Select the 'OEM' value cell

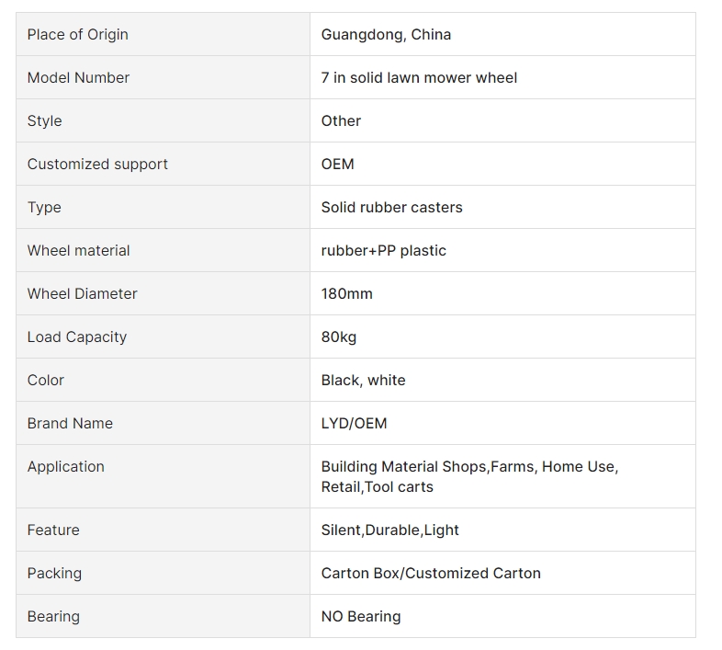click(502, 165)
